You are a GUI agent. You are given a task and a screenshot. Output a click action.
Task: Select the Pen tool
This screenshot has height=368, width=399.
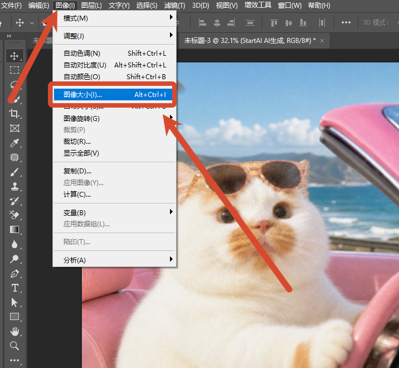tap(14, 274)
